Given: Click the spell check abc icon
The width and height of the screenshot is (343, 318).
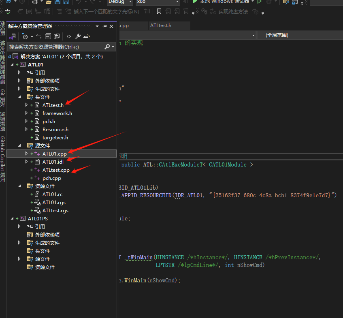Looking at the screenshot, I should click(8, 11).
